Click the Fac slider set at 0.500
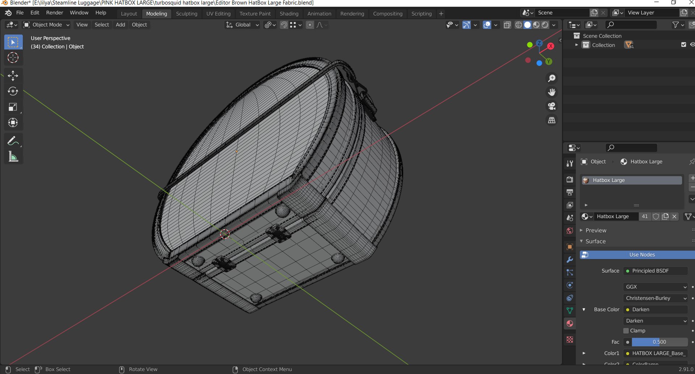Viewport: 695px width, 374px height. tap(659, 342)
